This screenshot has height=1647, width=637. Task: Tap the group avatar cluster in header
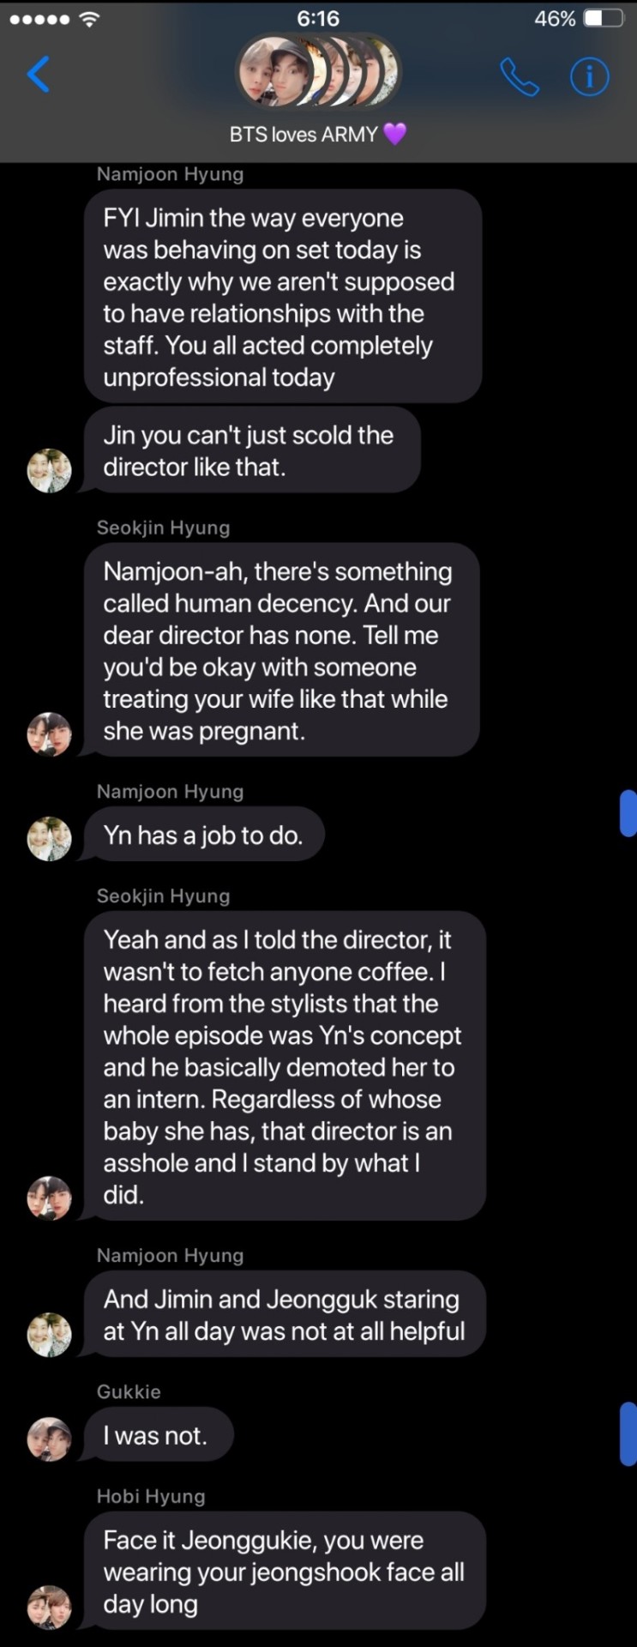tap(318, 72)
